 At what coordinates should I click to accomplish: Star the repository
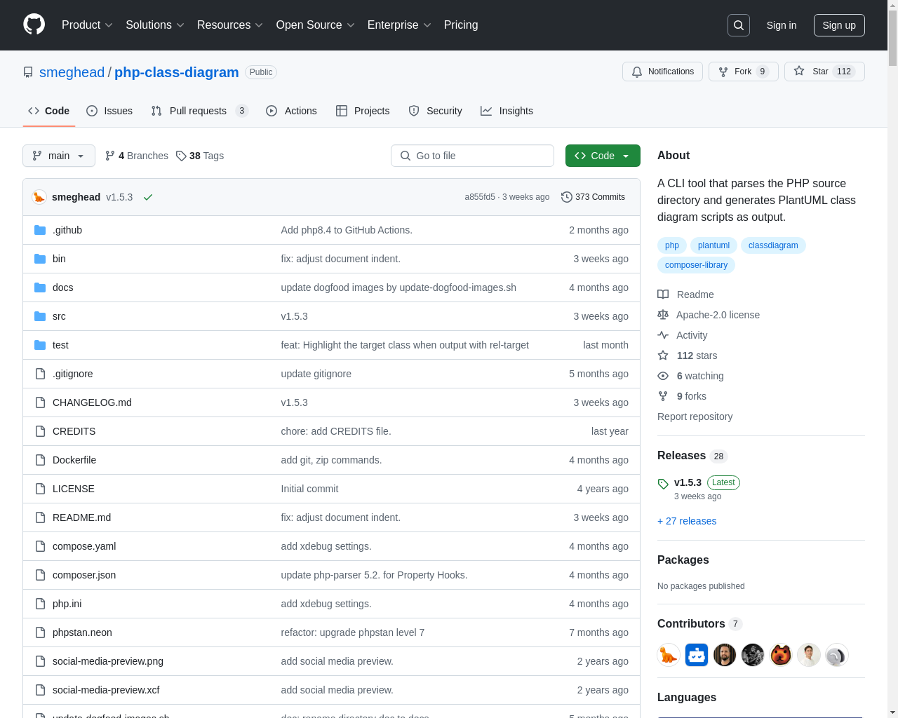[824, 72]
